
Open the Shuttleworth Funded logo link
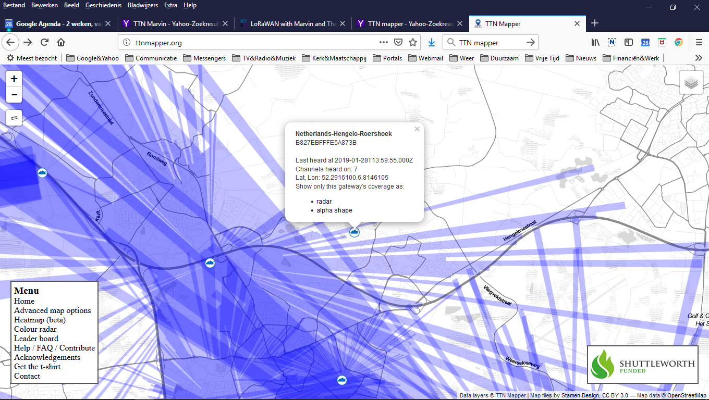click(x=643, y=364)
